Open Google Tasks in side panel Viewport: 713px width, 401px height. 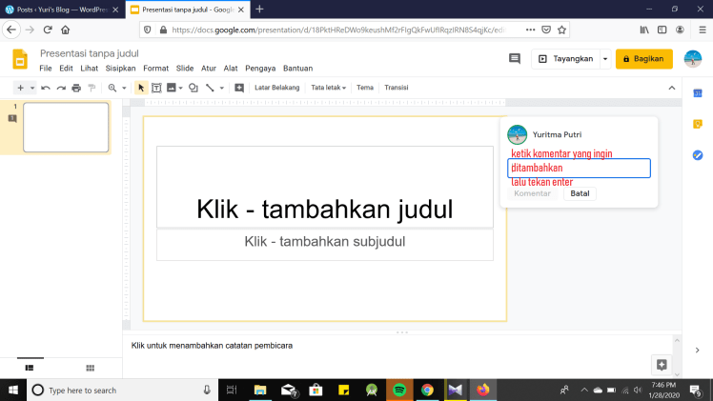pyautogui.click(x=698, y=155)
